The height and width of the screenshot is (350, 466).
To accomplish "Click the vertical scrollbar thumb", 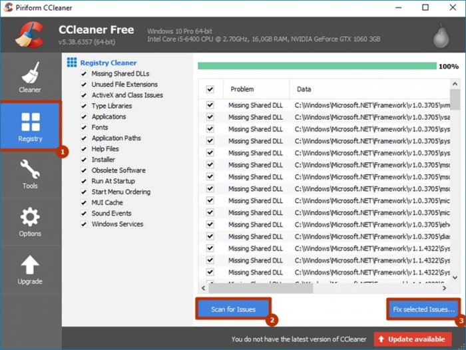I will pyautogui.click(x=455, y=100).
